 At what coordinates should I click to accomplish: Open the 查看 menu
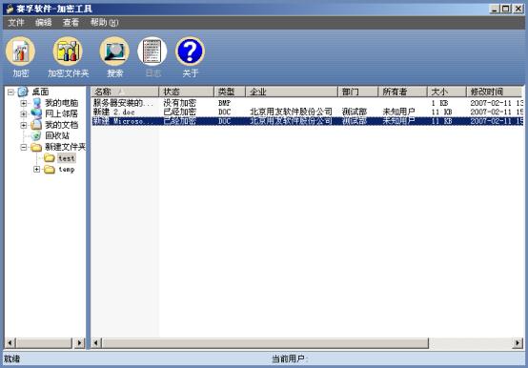coord(71,23)
